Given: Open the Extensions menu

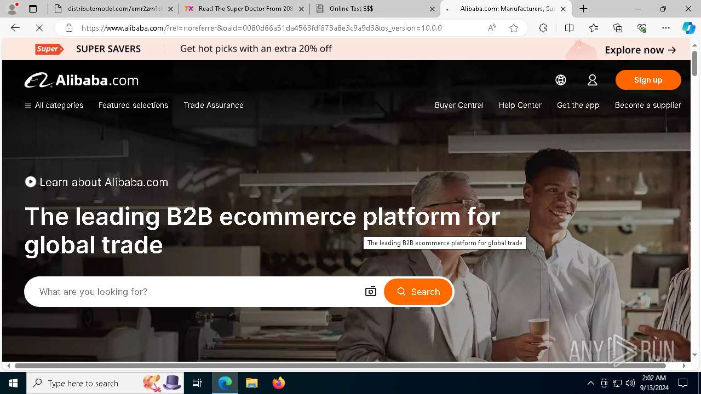Looking at the screenshot, I should pos(543,28).
